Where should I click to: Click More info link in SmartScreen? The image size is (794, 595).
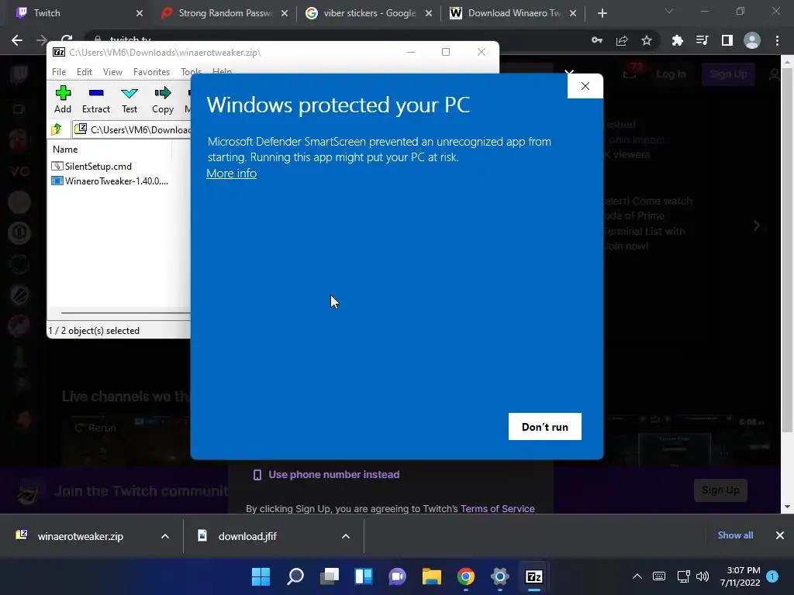click(x=231, y=173)
